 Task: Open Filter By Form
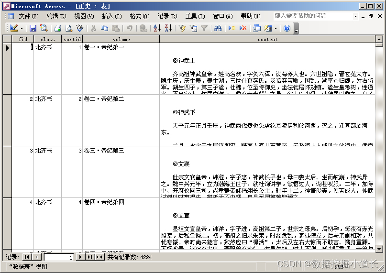pos(193,28)
